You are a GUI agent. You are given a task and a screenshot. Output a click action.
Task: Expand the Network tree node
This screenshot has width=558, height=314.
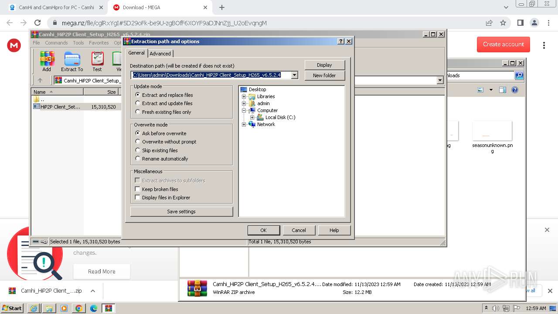click(244, 124)
